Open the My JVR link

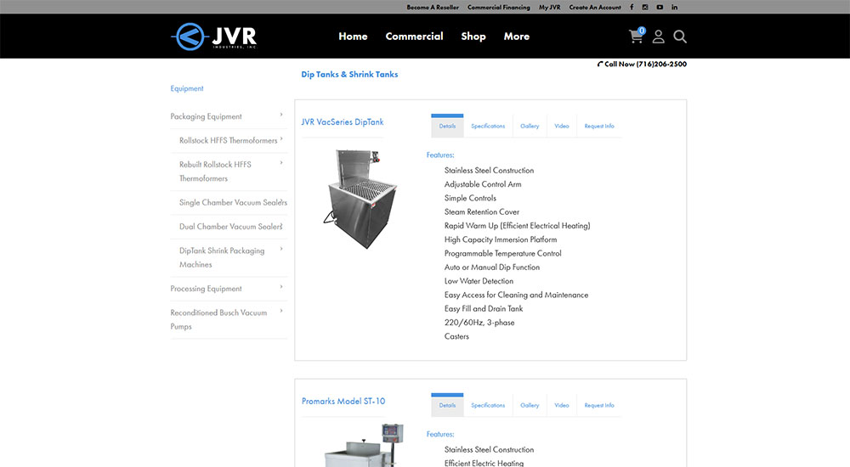(x=550, y=7)
